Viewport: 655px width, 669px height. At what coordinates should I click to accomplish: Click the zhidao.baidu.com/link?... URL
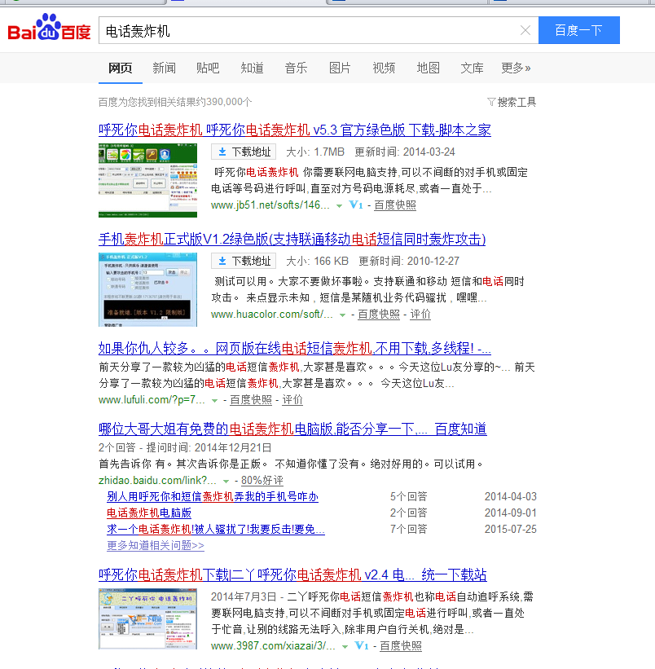coord(158,481)
